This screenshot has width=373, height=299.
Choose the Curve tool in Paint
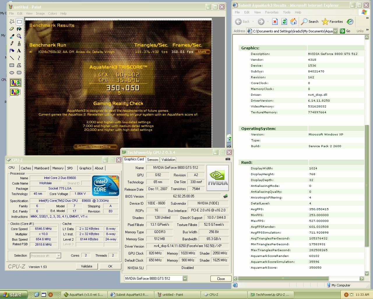tap(19, 58)
